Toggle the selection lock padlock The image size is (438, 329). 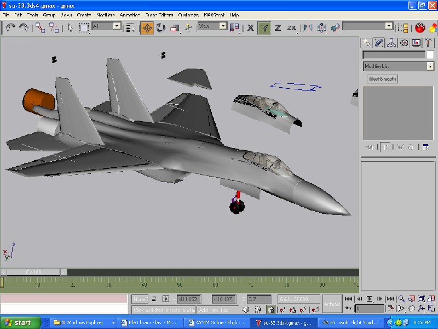[154, 299]
